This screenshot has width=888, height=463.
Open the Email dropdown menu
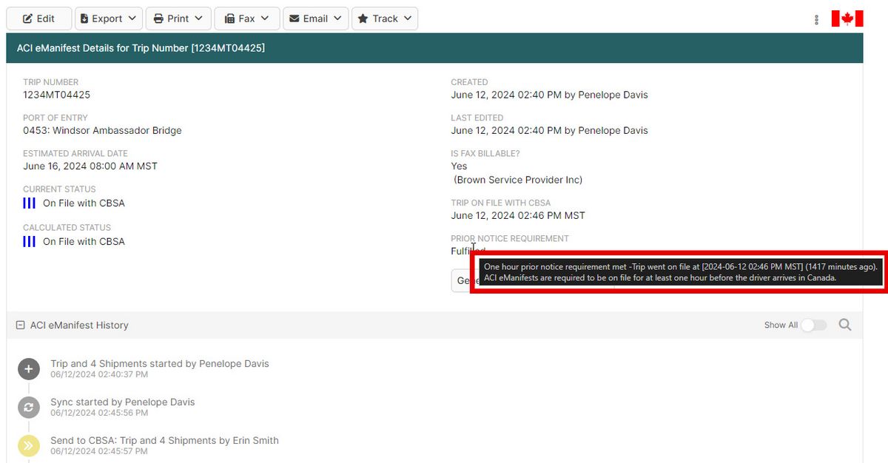(x=315, y=18)
